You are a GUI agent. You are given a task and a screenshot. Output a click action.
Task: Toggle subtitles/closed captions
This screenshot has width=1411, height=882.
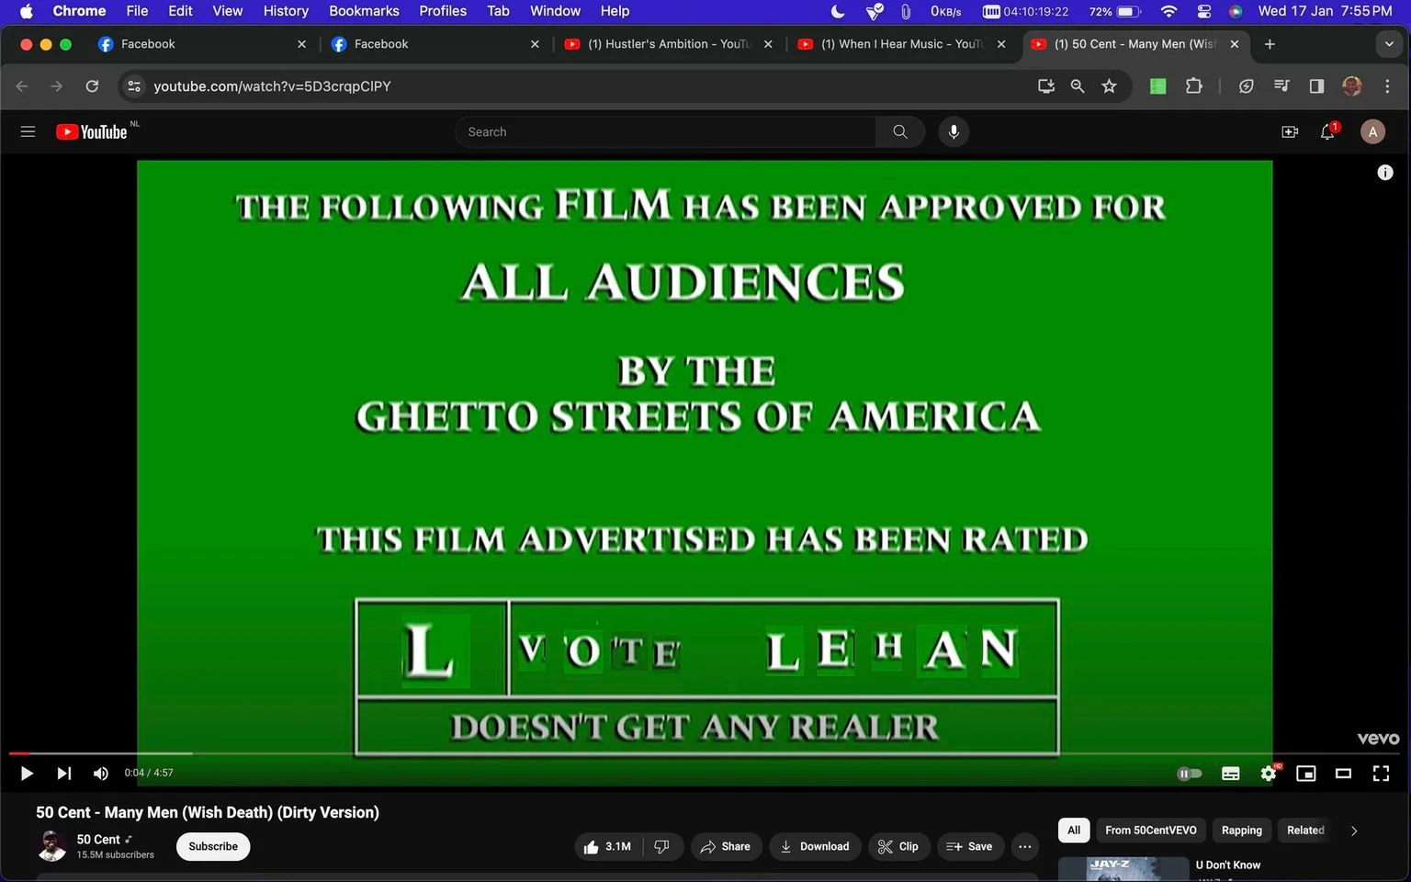coord(1231,774)
